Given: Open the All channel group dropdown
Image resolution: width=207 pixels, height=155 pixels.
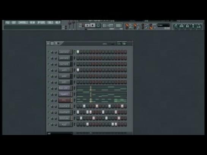Looking at the screenshot, I should 60,133.
